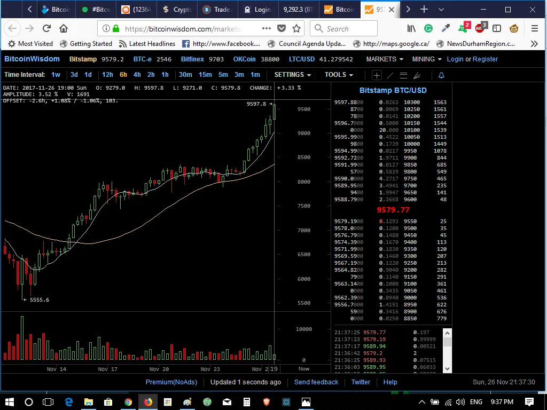Open the BitcoinWisdom home link
Image resolution: width=547 pixels, height=410 pixels.
32,59
